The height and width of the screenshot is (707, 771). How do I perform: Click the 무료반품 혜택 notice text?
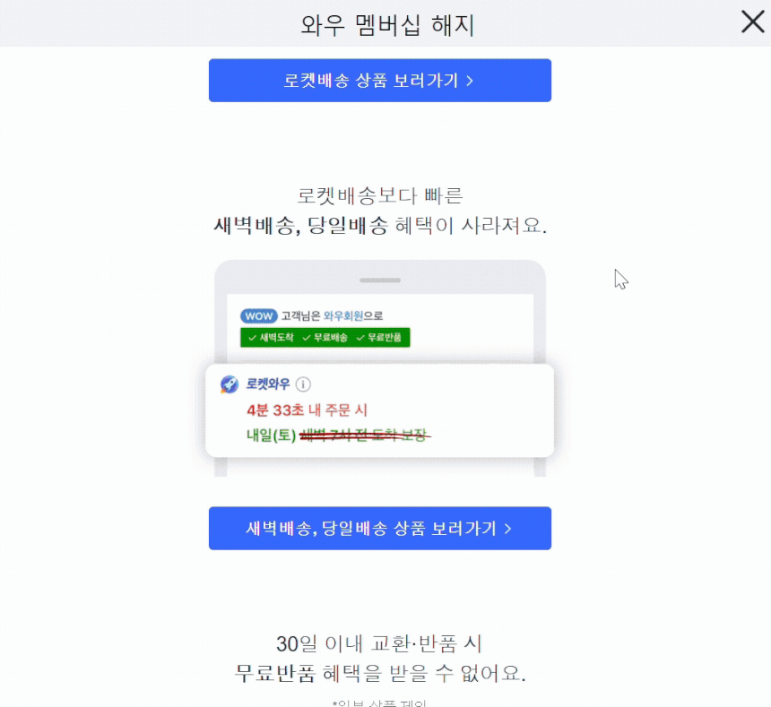[380, 673]
